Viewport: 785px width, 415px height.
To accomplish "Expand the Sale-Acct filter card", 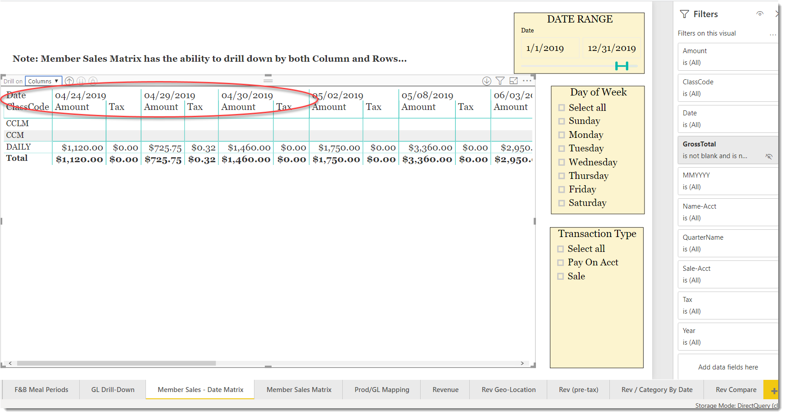I will click(728, 274).
